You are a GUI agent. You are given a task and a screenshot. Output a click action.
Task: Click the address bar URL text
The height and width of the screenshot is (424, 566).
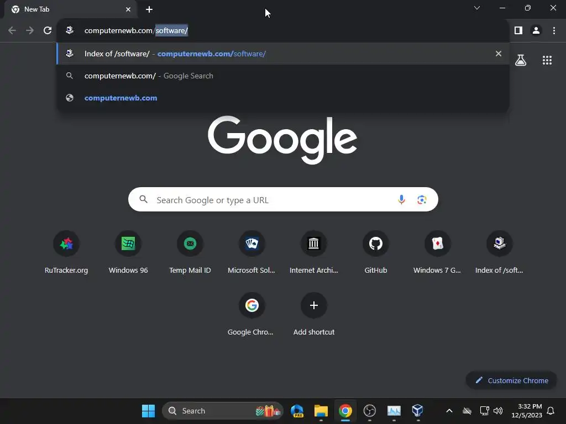pyautogui.click(x=136, y=30)
